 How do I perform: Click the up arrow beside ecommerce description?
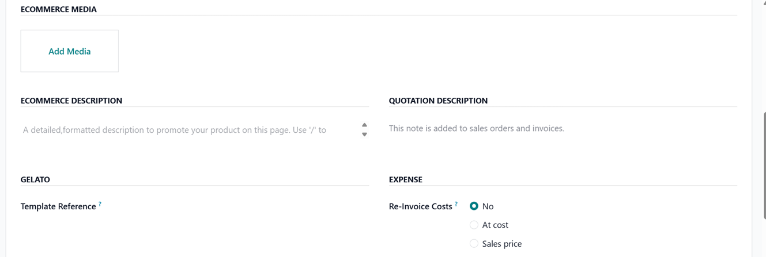coord(364,125)
